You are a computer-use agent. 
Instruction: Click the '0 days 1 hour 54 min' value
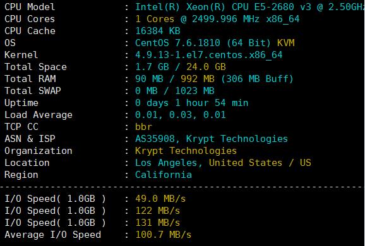[192, 103]
